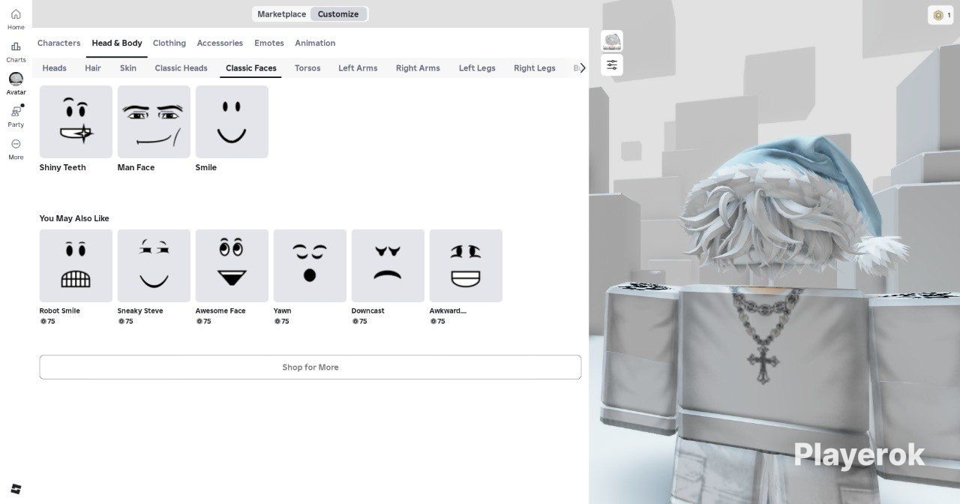The image size is (960, 504).
Task: Click the avatar portrait view icon
Action: point(612,40)
